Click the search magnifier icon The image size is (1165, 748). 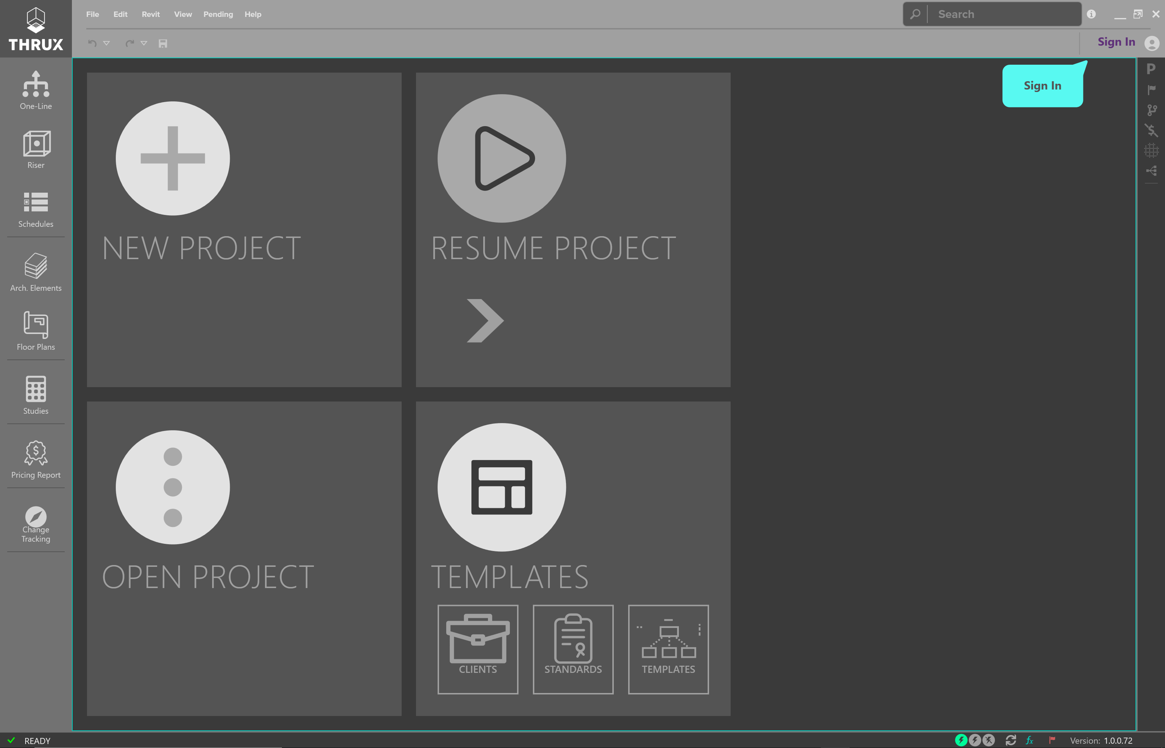coord(915,14)
